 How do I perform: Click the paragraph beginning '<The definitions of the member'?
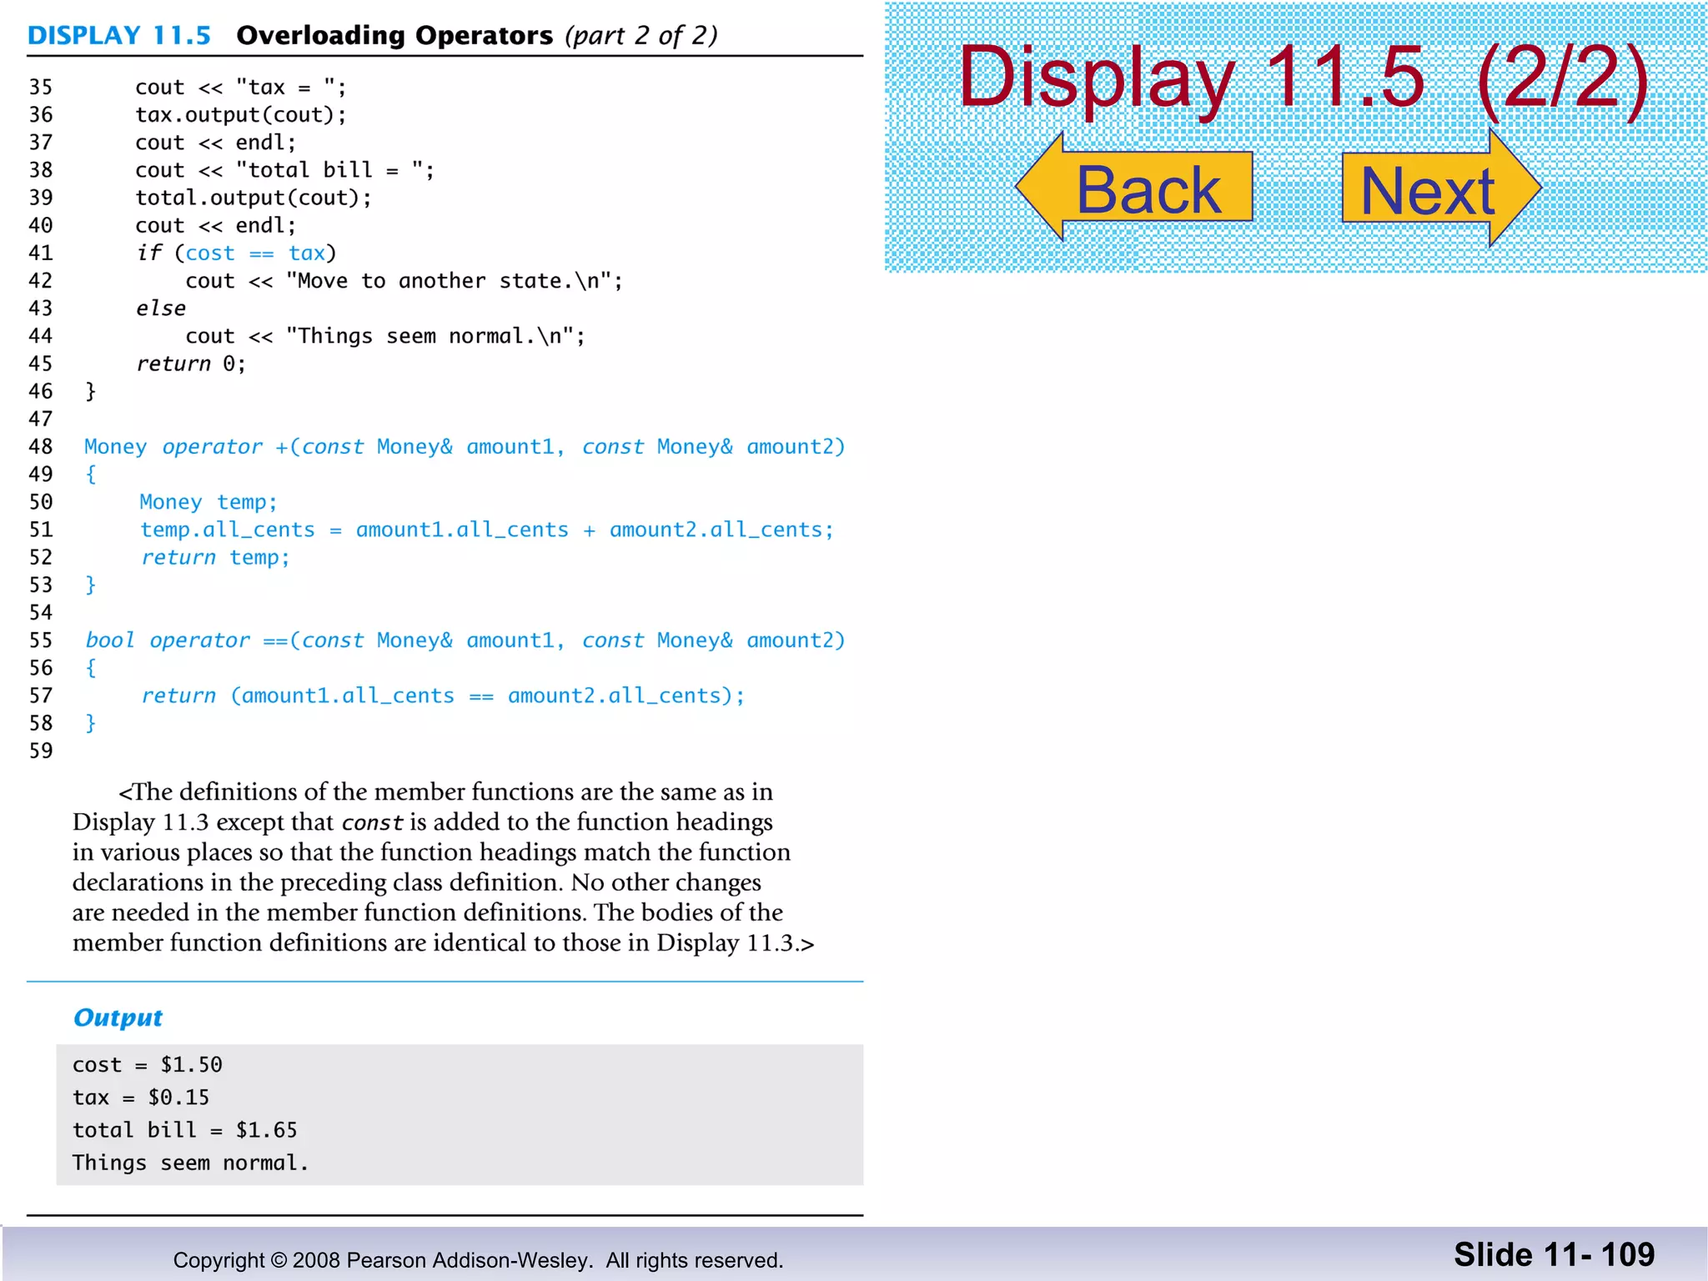pos(443,867)
